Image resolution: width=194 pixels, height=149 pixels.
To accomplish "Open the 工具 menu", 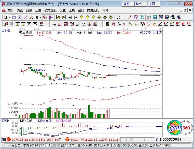I will [x=72, y=10].
